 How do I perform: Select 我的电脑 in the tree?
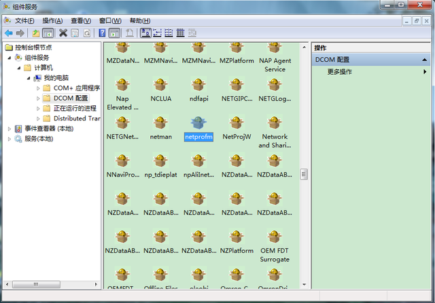click(x=56, y=78)
